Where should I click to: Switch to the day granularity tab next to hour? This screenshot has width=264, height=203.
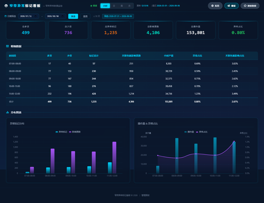[x=114, y=6]
